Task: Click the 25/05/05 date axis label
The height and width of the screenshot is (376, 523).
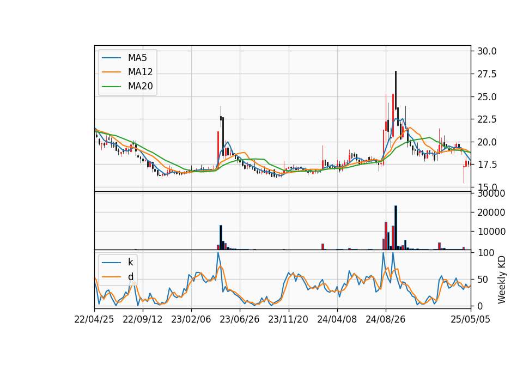Action: pyautogui.click(x=471, y=319)
